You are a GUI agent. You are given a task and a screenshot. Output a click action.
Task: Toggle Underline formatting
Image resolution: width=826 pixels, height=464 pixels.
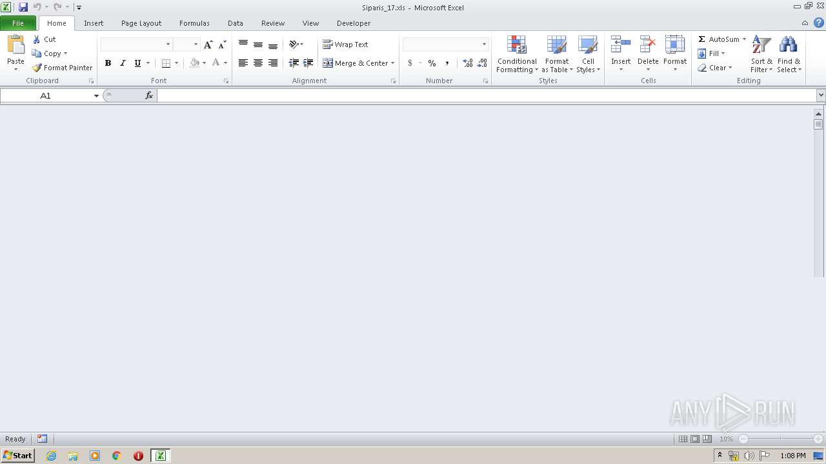(137, 63)
